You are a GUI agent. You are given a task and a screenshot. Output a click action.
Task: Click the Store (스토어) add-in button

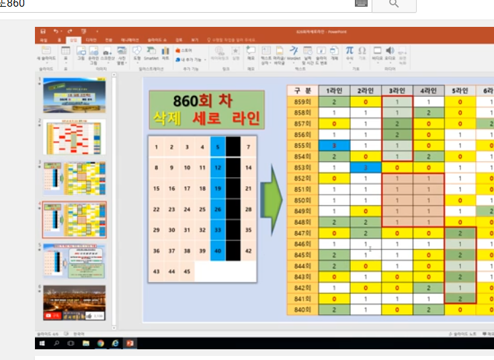(184, 50)
